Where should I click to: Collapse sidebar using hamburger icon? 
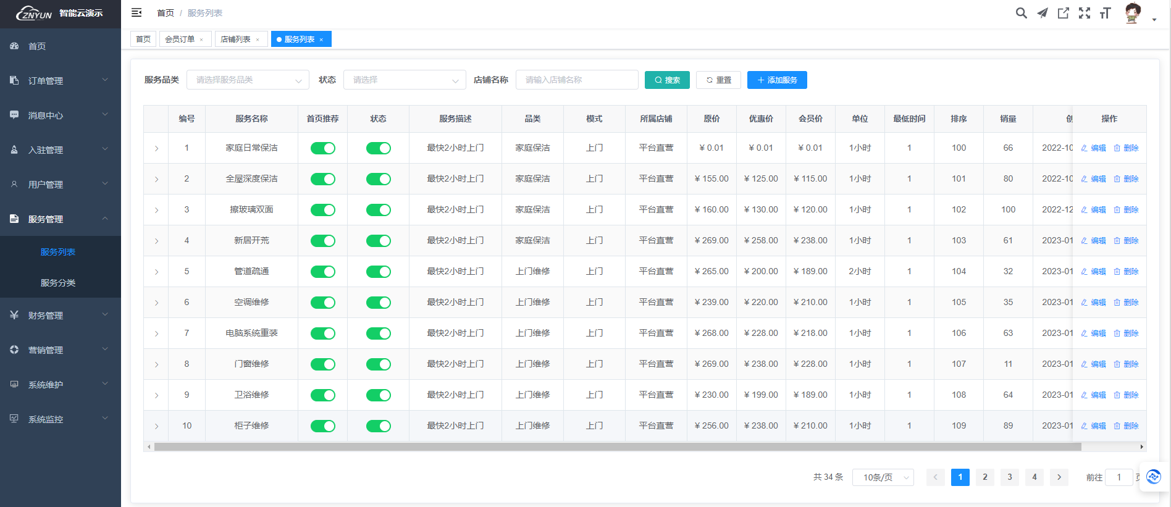(136, 13)
